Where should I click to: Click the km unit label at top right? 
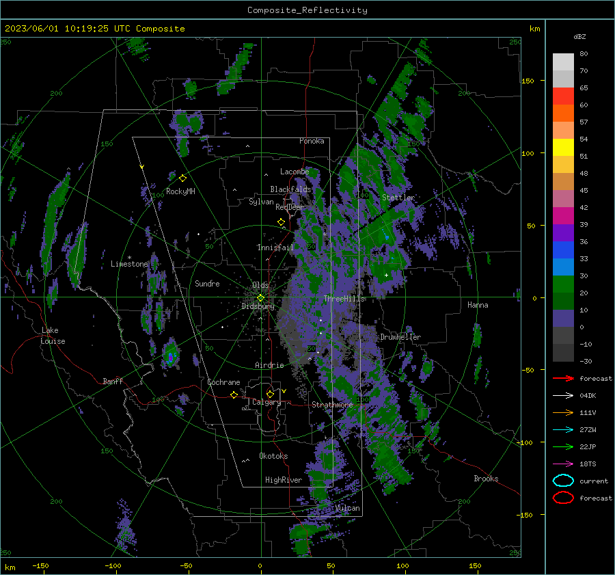pyautogui.click(x=534, y=29)
